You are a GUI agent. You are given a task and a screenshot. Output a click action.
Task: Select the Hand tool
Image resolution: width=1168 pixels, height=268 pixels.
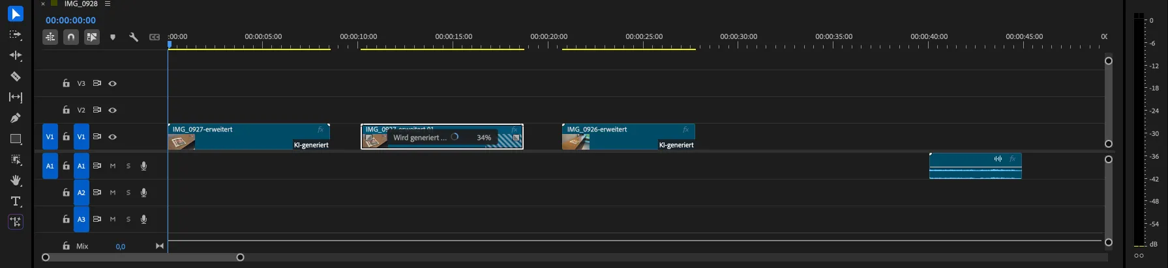click(16, 180)
